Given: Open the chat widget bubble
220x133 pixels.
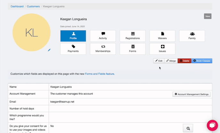Looking at the screenshot, I should 212,125.
